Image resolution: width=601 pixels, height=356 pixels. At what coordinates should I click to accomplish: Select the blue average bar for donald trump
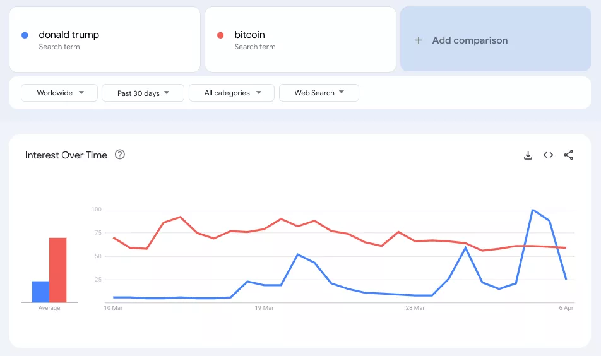(x=40, y=292)
